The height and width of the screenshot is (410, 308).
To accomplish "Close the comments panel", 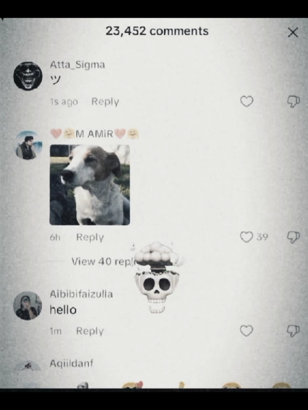I will click(293, 33).
